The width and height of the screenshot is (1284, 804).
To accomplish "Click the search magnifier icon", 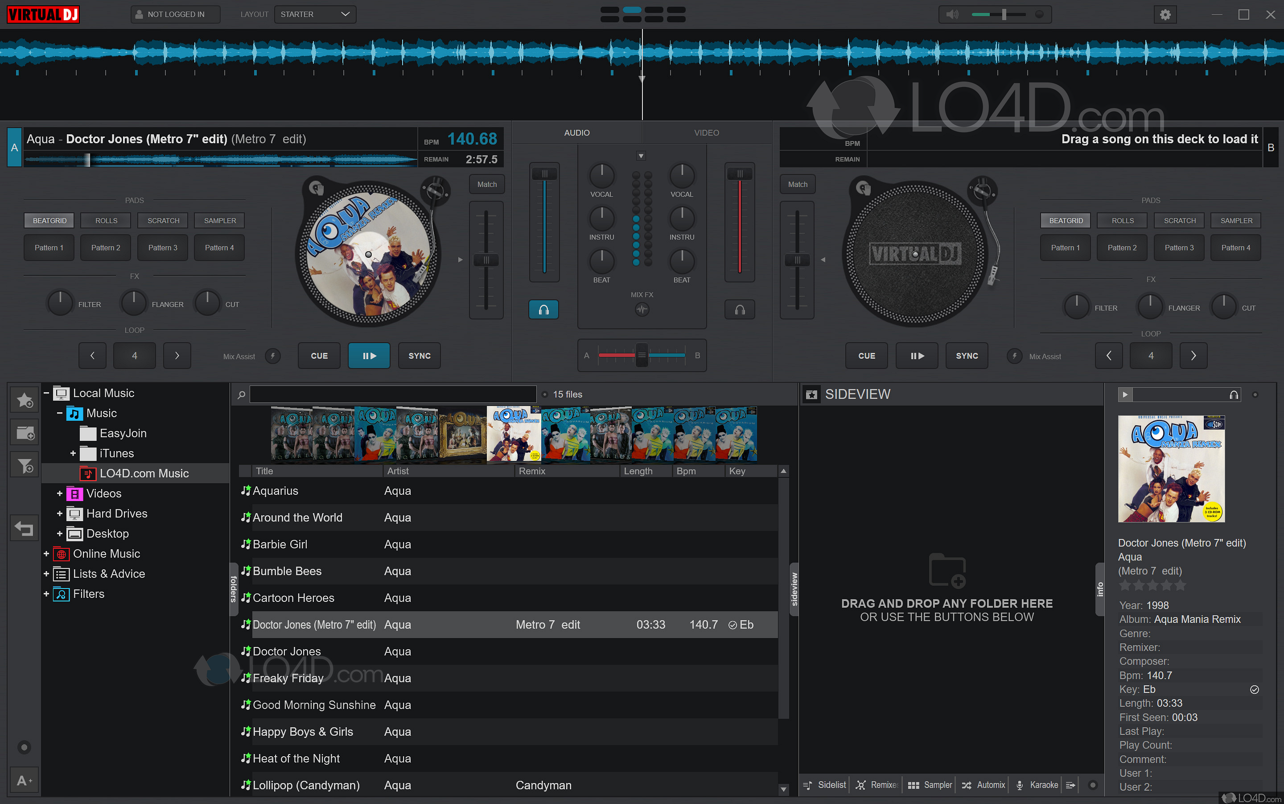I will click(241, 394).
